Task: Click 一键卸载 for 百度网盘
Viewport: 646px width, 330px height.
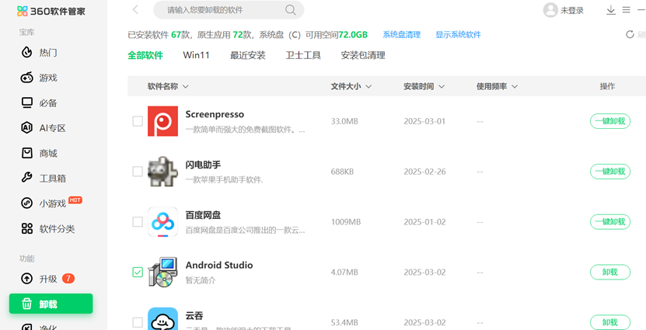Action: tap(610, 222)
